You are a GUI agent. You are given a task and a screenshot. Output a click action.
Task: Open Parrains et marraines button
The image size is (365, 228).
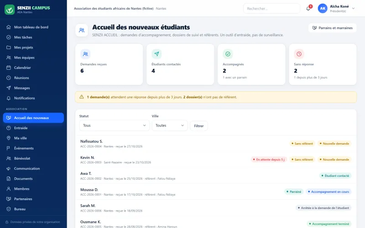point(333,28)
